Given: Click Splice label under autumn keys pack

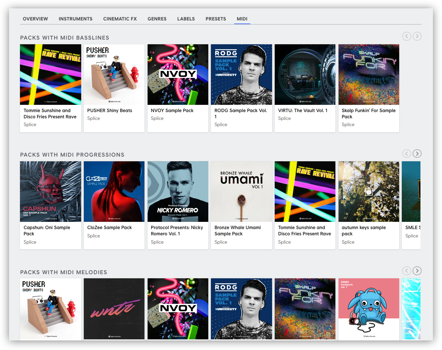Looking at the screenshot, I should click(x=348, y=242).
